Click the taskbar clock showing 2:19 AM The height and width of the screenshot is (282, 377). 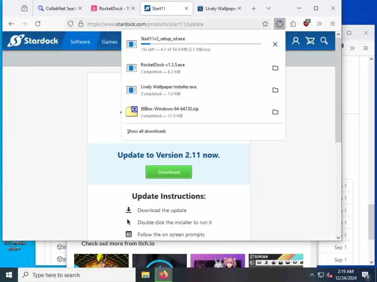(x=346, y=275)
